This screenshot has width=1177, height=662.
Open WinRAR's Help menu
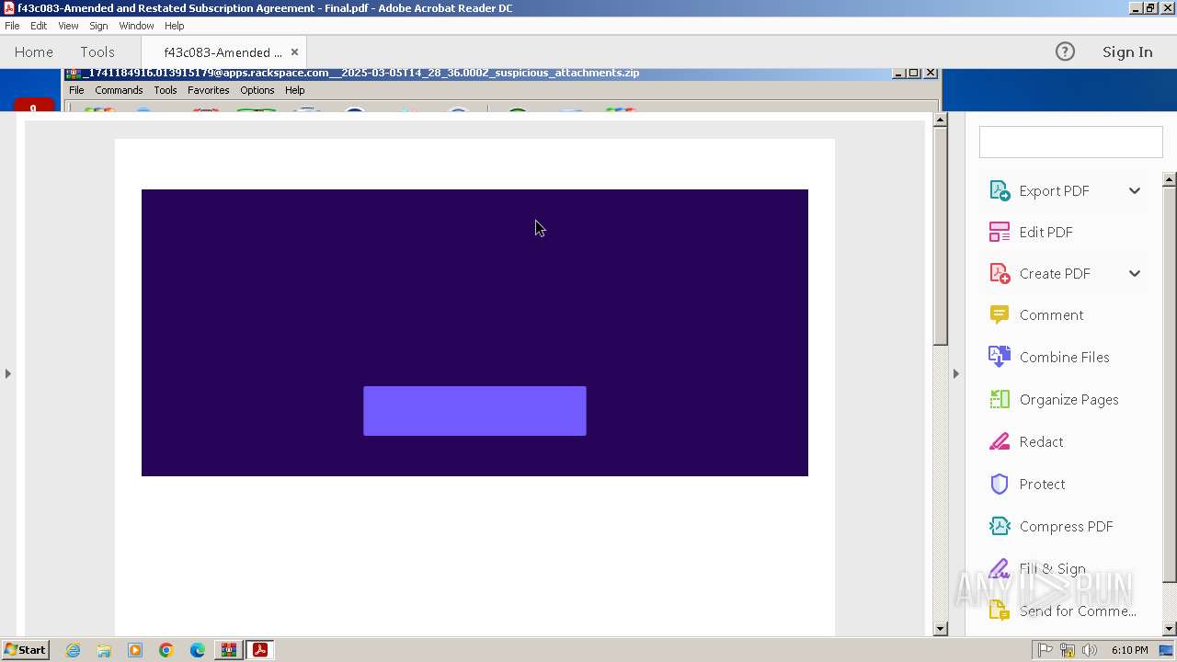[x=294, y=90]
